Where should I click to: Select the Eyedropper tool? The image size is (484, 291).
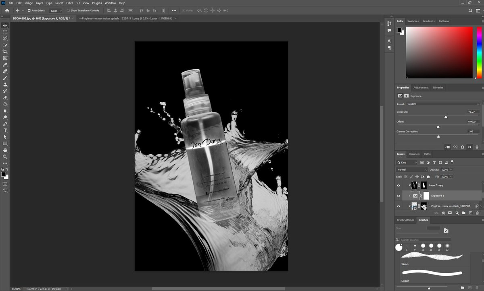(5, 65)
